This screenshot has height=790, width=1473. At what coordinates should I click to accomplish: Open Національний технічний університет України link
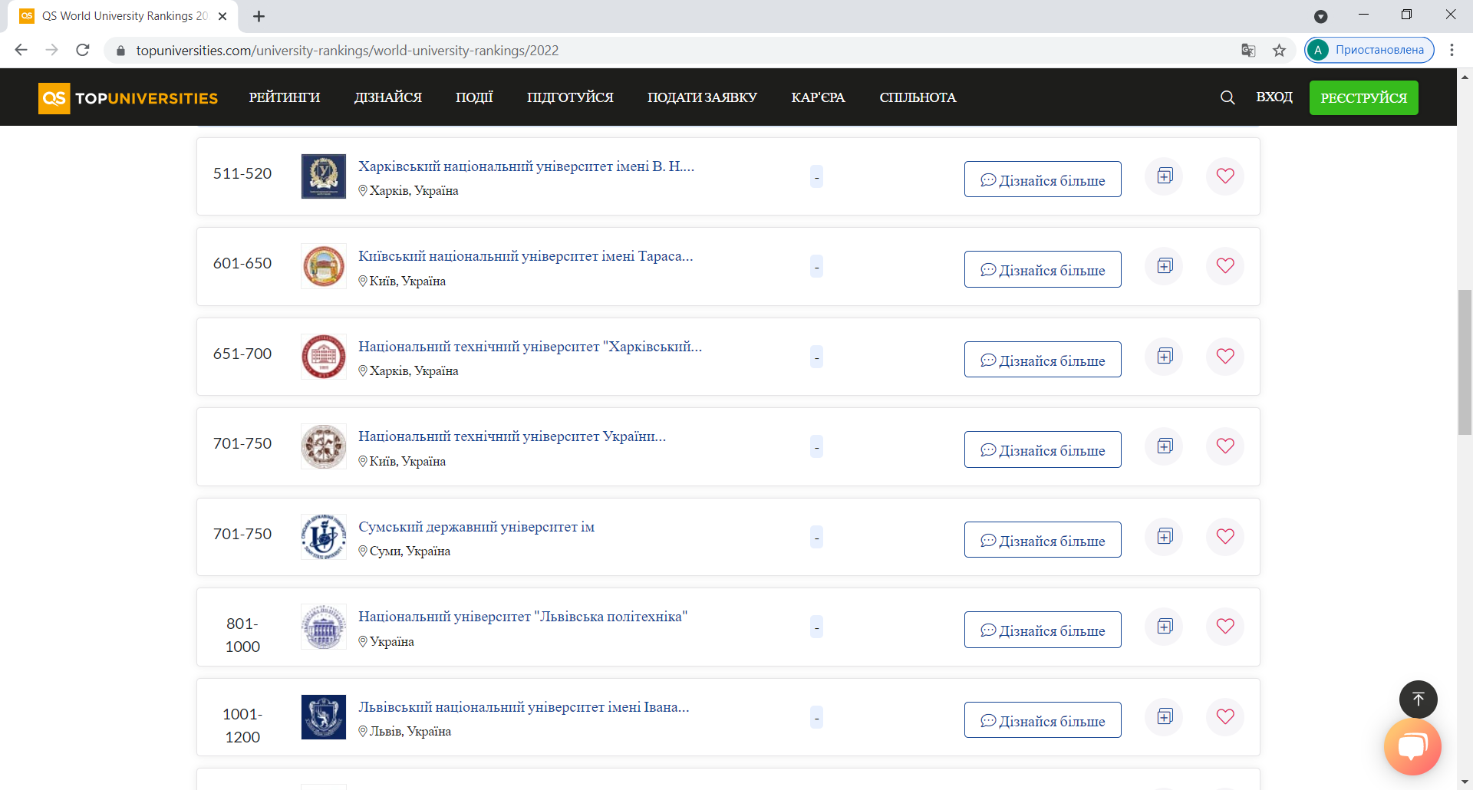click(512, 436)
